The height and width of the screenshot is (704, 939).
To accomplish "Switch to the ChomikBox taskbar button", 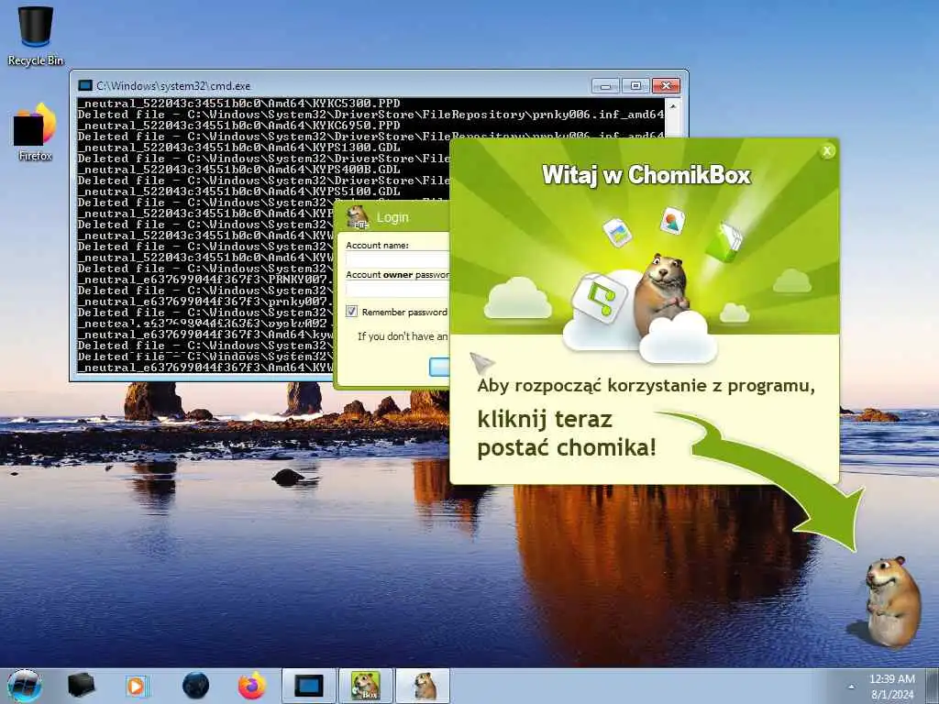I will (366, 686).
